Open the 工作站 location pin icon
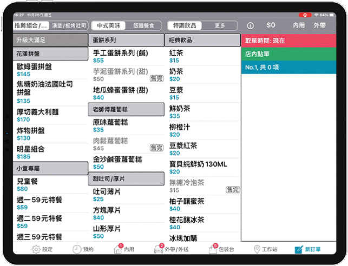 pos(257,249)
